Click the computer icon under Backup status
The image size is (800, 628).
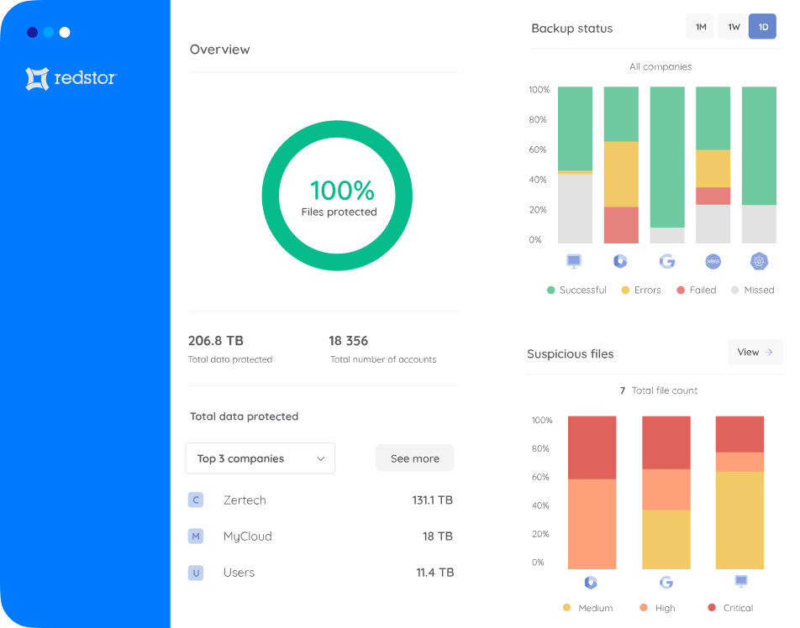[574, 261]
